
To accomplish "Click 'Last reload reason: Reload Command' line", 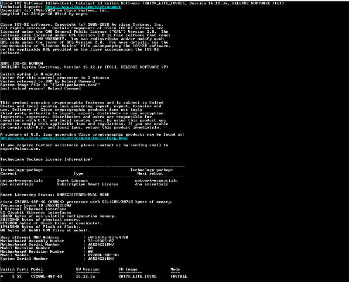I will coord(41,89).
